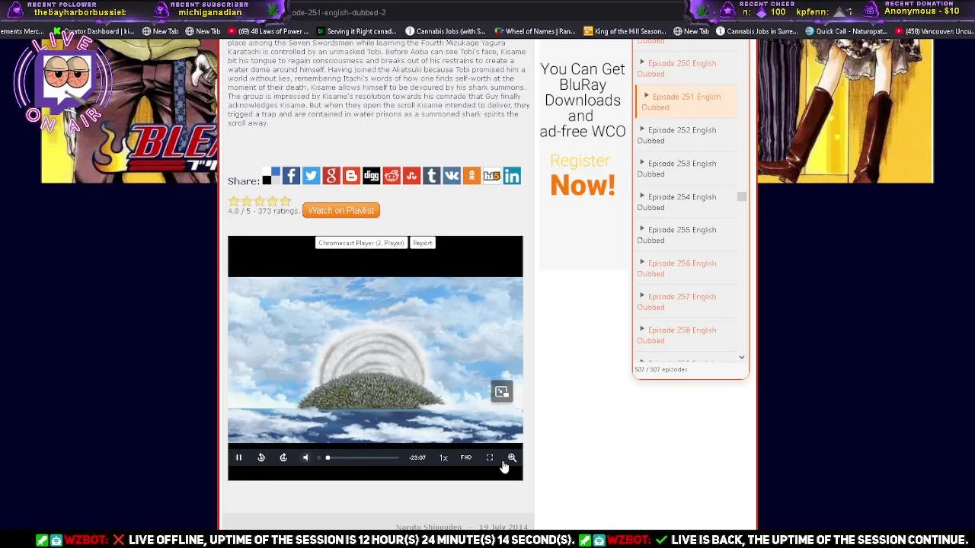The image size is (975, 548).
Task: Share via the Google Plus icon
Action: point(331,177)
